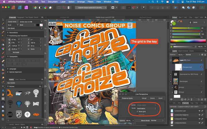Screen dimensions: 207x129
Task: Tick the No break checkbox
Action: point(11,52)
